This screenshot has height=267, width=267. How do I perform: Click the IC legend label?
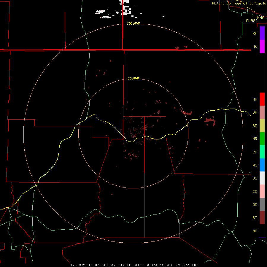tap(255, 191)
